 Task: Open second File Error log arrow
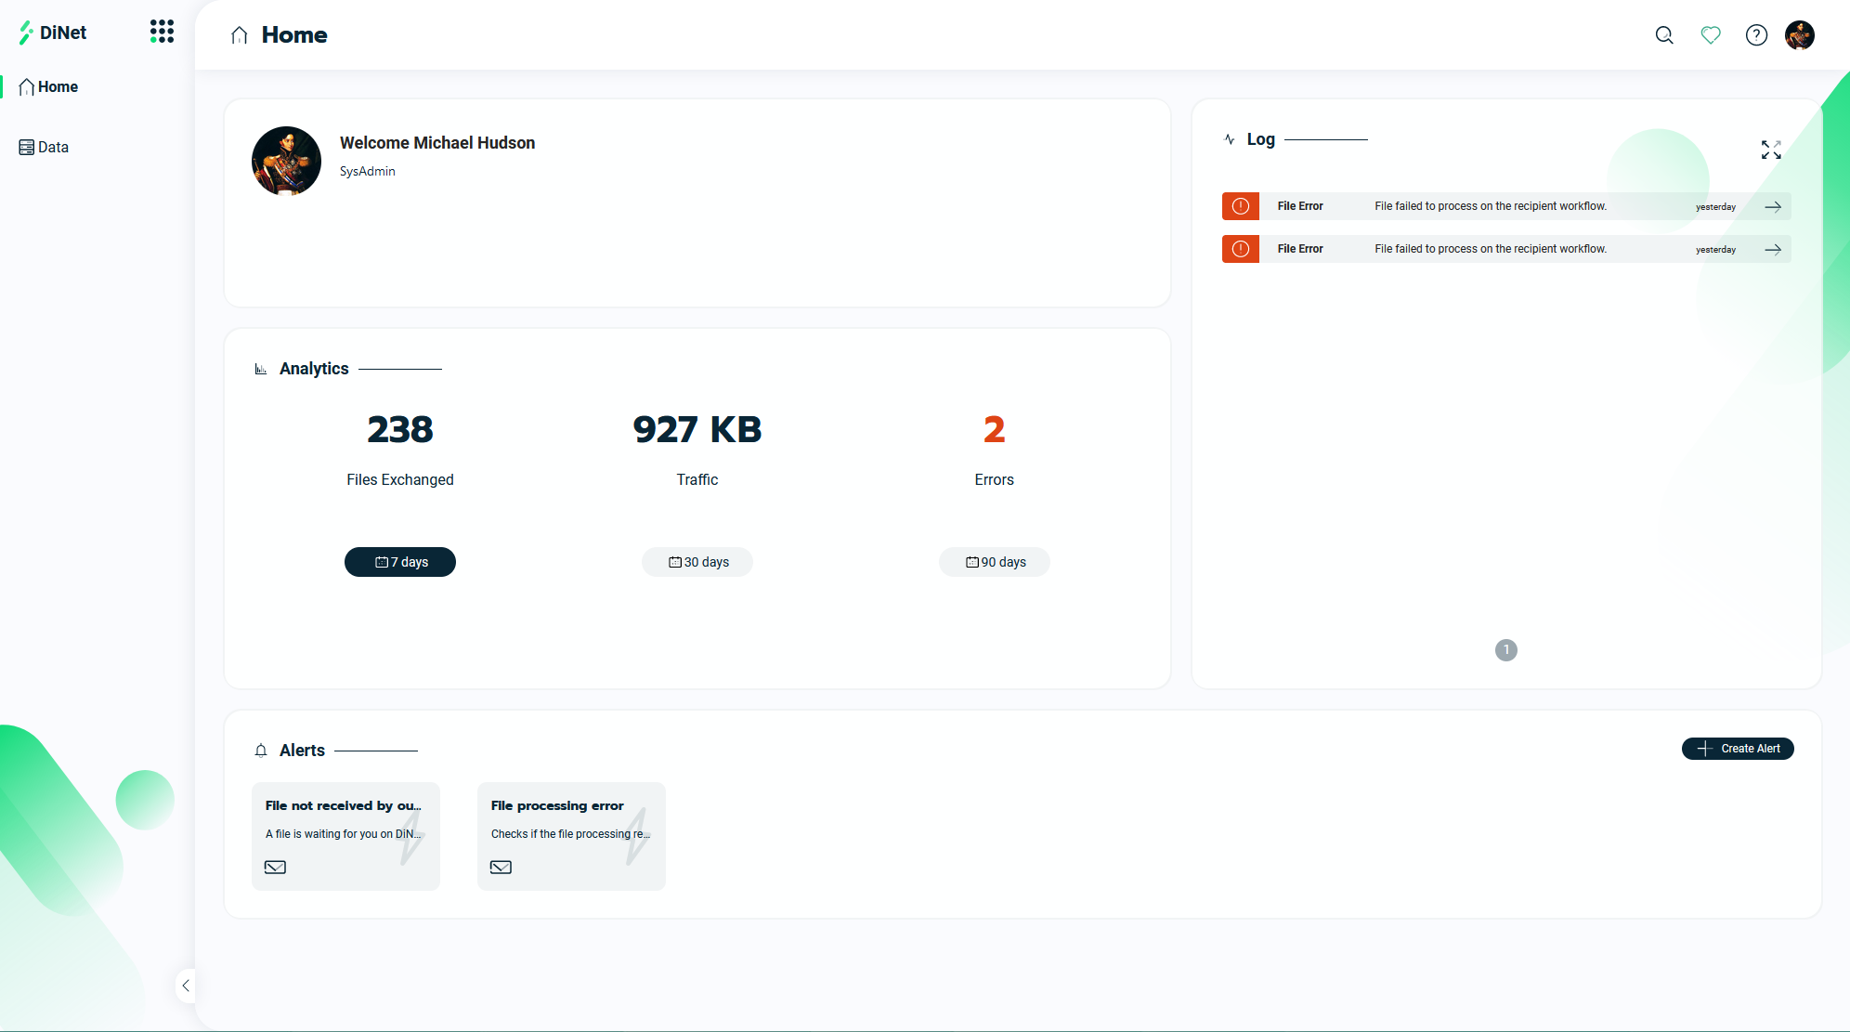point(1772,250)
